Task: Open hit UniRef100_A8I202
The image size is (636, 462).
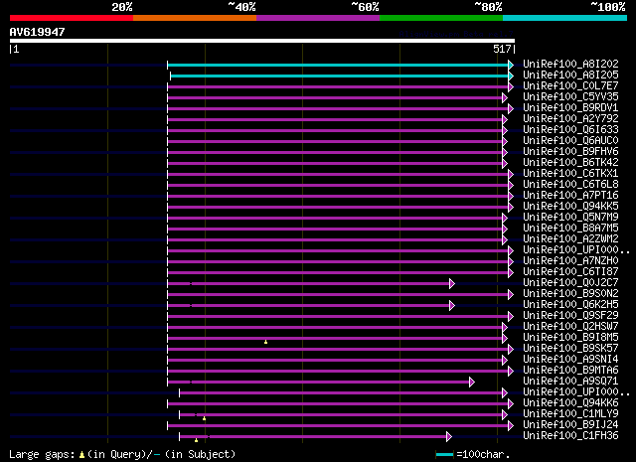Action: 570,65
